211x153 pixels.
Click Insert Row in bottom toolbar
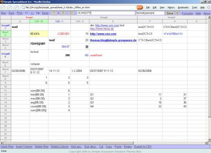pyautogui.click(x=7, y=147)
